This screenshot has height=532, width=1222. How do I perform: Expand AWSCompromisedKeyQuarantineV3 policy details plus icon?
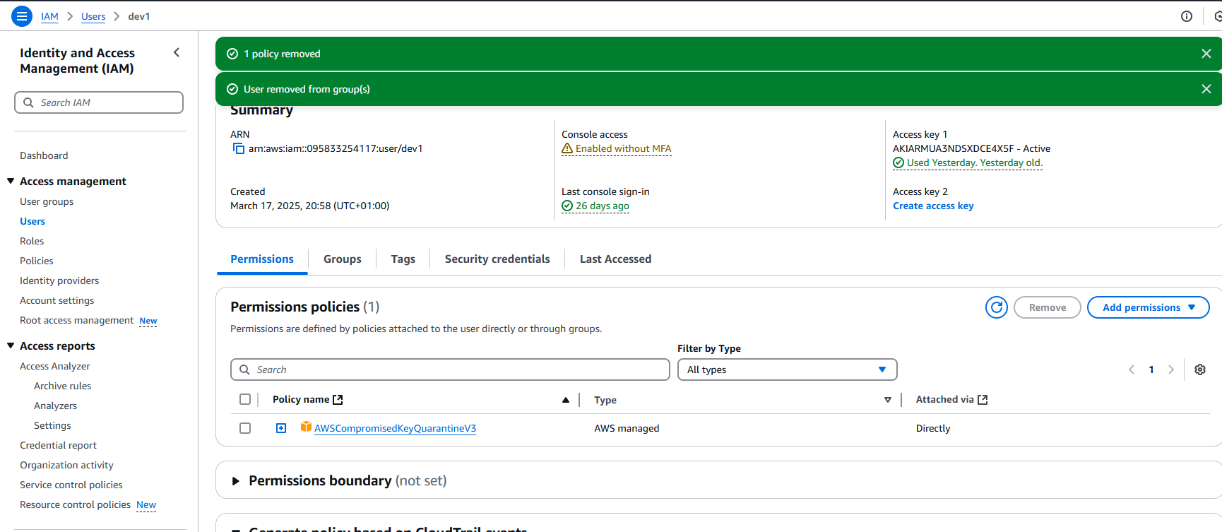point(281,428)
